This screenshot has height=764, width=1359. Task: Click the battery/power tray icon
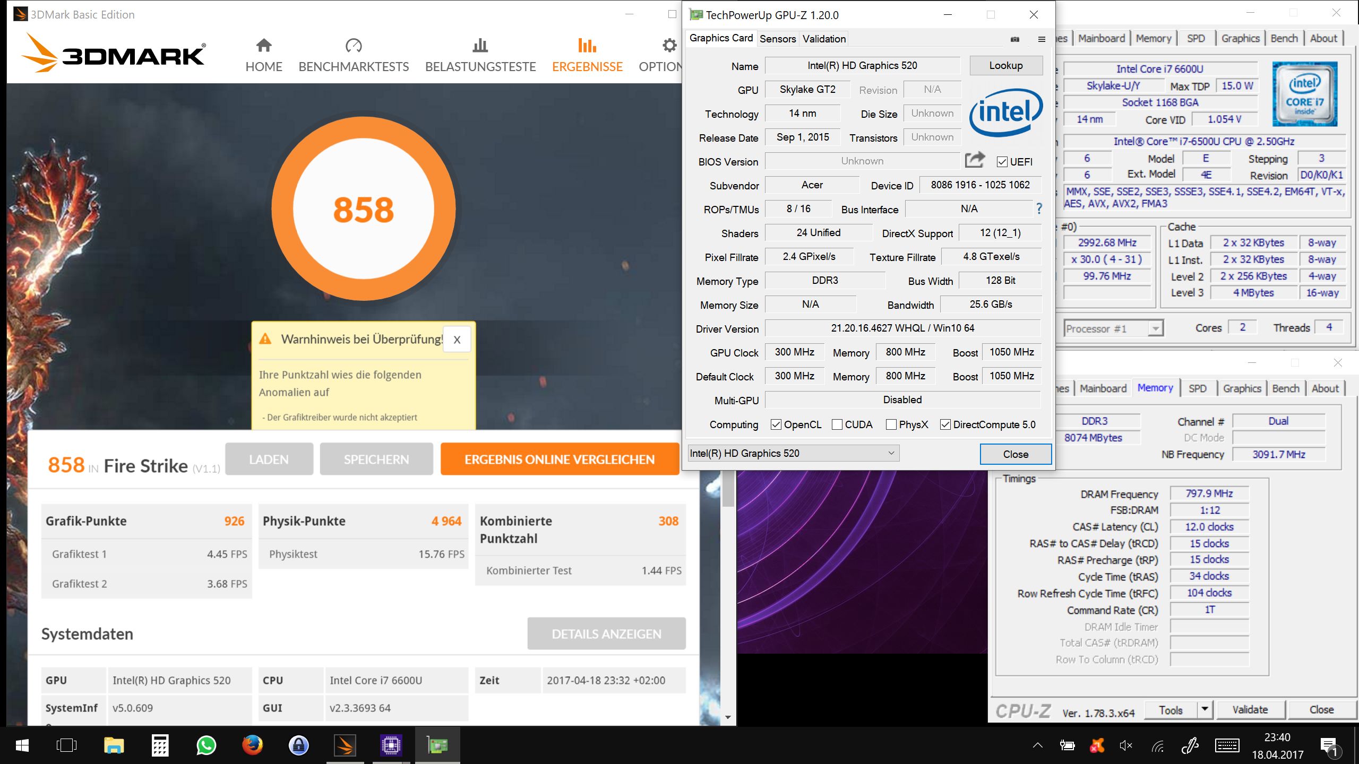click(1067, 746)
